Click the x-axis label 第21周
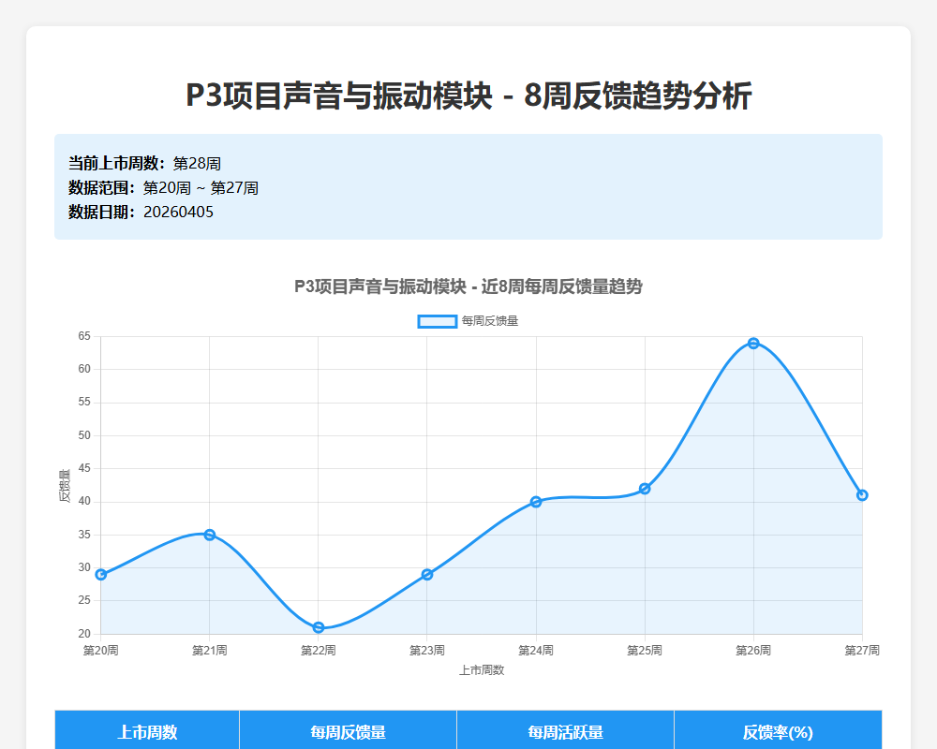This screenshot has height=749, width=937. coord(210,651)
